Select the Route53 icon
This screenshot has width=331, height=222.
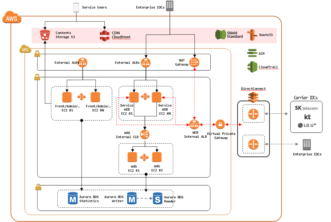[x=252, y=35]
